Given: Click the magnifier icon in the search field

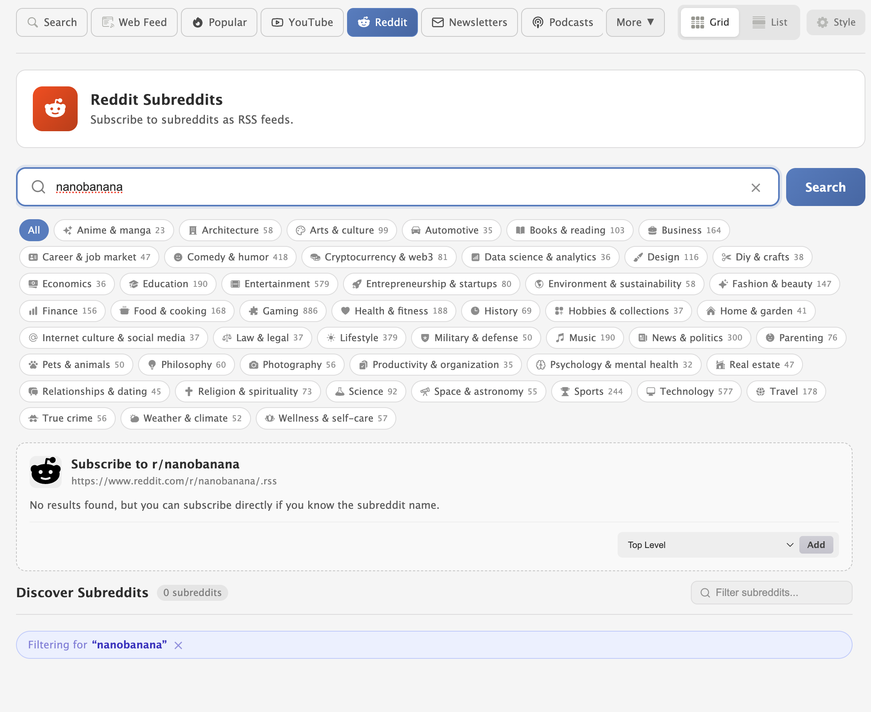Looking at the screenshot, I should [38, 187].
